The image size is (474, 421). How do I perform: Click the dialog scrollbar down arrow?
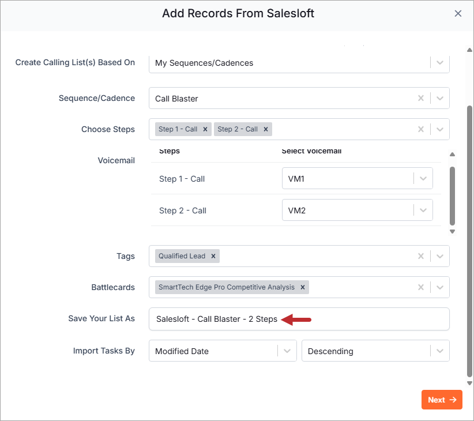click(469, 383)
